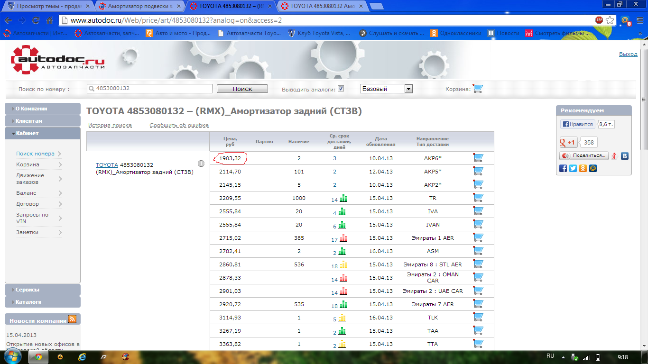Click the Facebook Like button
The image size is (648, 364).
pos(577,124)
